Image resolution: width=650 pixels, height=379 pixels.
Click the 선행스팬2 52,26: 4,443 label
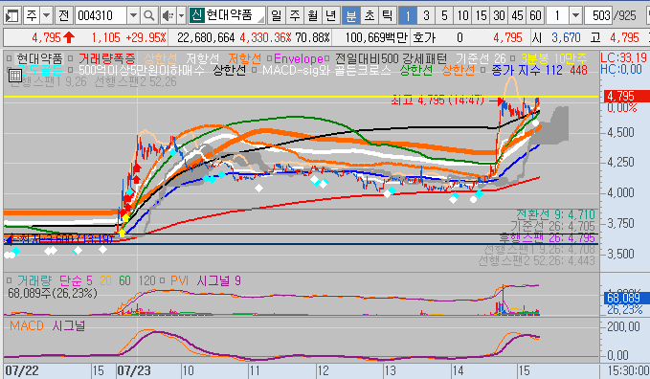coord(536,261)
